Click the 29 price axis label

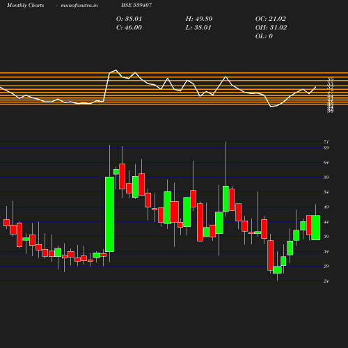pos(326,266)
